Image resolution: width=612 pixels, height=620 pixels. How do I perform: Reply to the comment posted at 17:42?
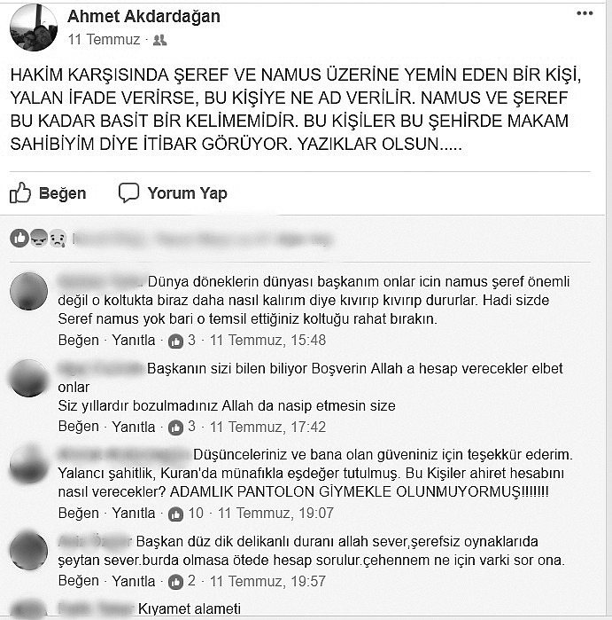point(134,427)
